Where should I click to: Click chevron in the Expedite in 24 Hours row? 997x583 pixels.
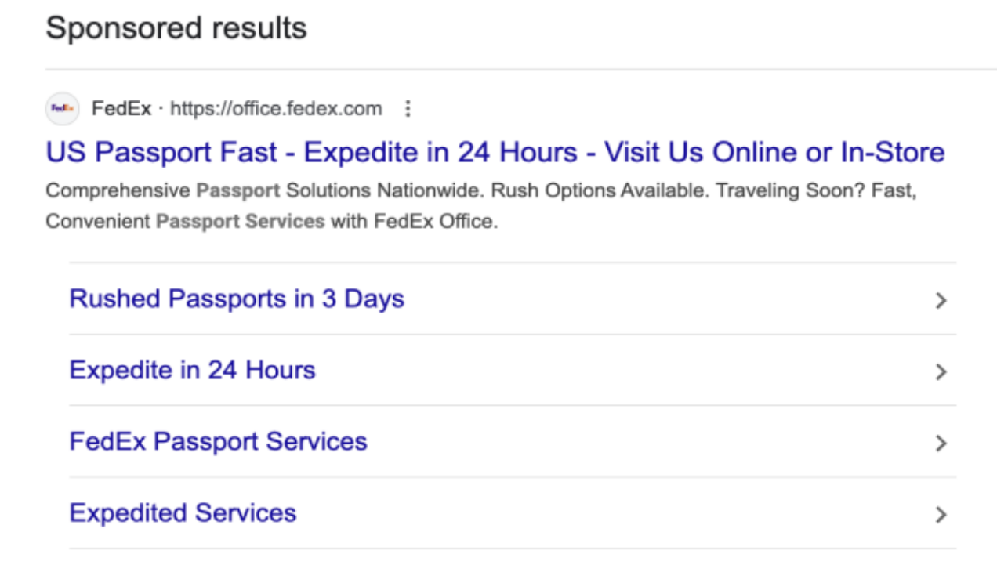pyautogui.click(x=941, y=371)
